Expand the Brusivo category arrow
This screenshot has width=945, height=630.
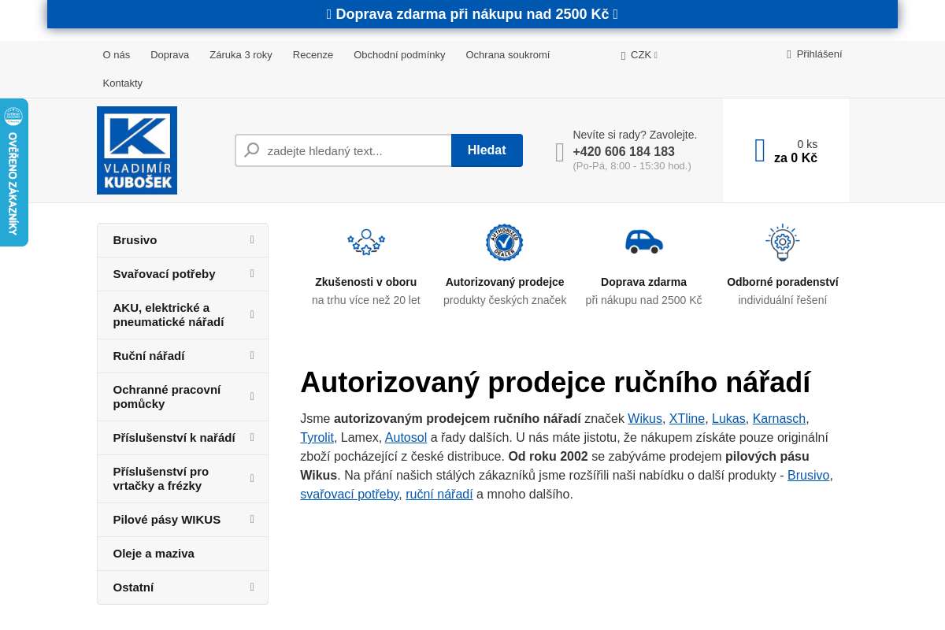coord(252,239)
